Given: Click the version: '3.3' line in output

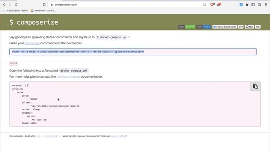Looking at the screenshot, I should tap(21, 85).
